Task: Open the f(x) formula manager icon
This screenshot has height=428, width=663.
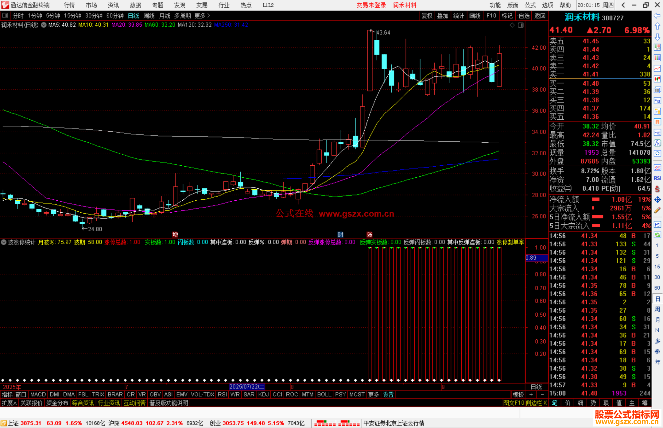Action: point(657,143)
